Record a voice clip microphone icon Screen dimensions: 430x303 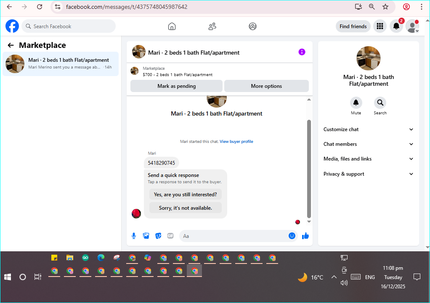click(x=134, y=236)
